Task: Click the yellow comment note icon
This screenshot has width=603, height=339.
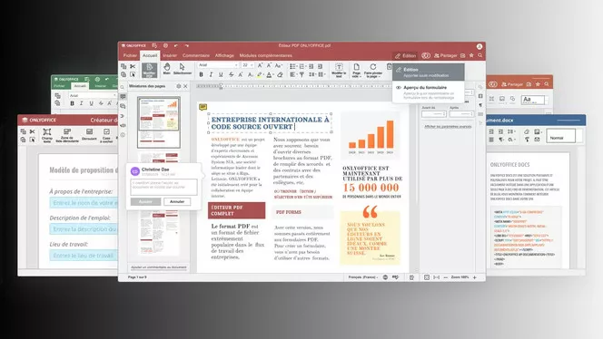Action: 203,107
